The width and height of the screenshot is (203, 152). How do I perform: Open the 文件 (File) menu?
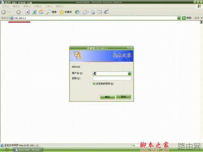[6, 6]
